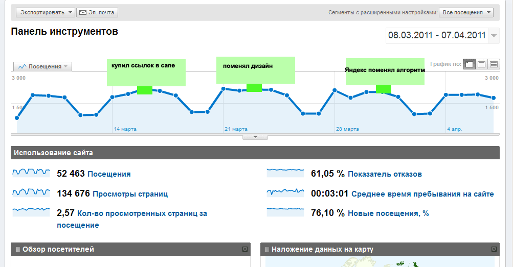513x267 pixels.
Task: Open the Новые посещения, % link
Action: click(388, 213)
